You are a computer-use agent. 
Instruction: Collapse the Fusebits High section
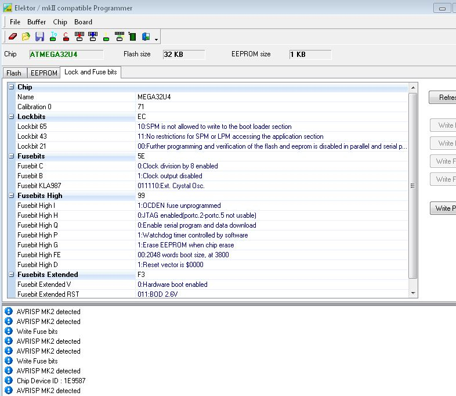click(12, 196)
